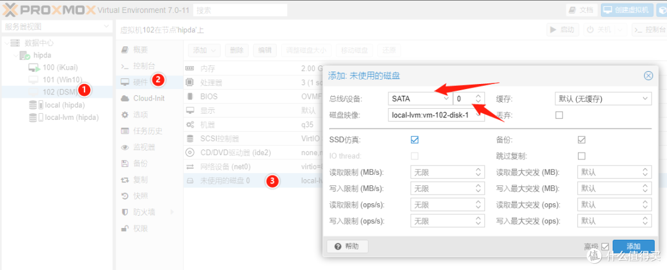Image resolution: width=667 pixels, height=270 pixels.
Task: Click the 写入限制 (MB/s) field
Action: pyautogui.click(x=448, y=188)
